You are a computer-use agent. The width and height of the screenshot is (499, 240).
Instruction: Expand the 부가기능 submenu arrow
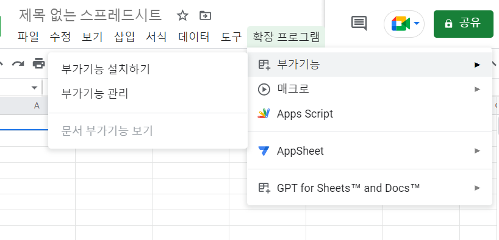(477, 65)
